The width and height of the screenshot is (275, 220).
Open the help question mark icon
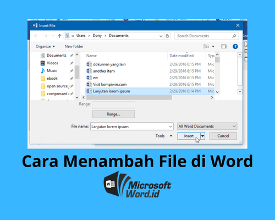(x=235, y=47)
